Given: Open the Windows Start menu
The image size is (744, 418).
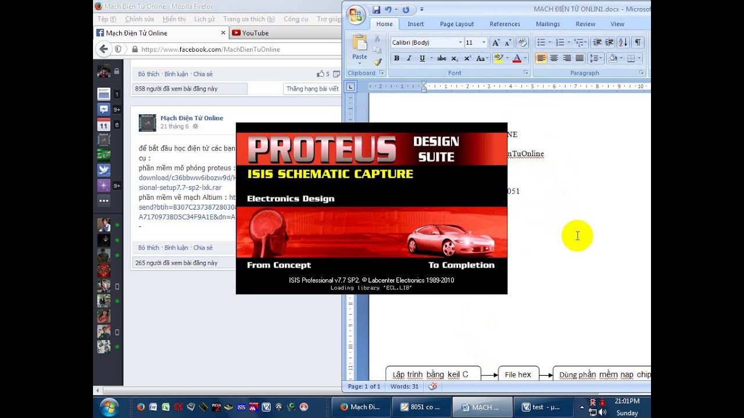Looking at the screenshot, I should 109,407.
